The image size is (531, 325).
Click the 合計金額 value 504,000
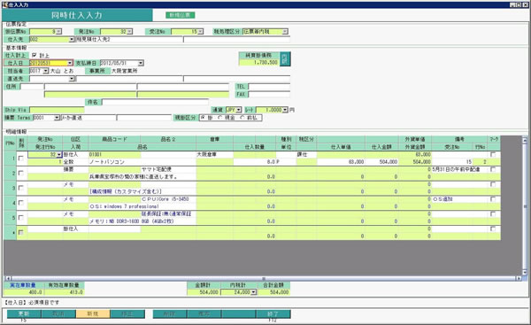(x=274, y=292)
